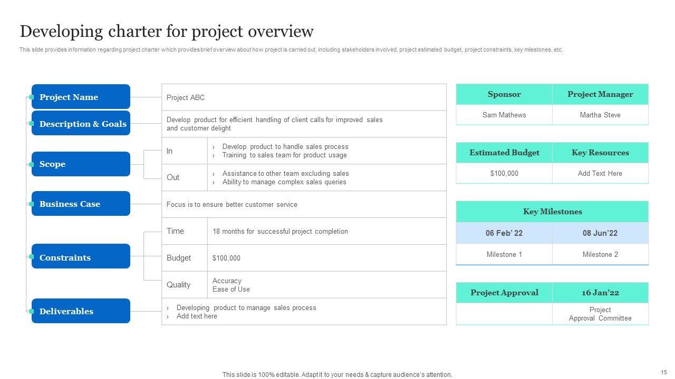Screen dimensions: 675x379
Task: Select the 'Add Text Here' Key Resources cell
Action: pos(600,173)
